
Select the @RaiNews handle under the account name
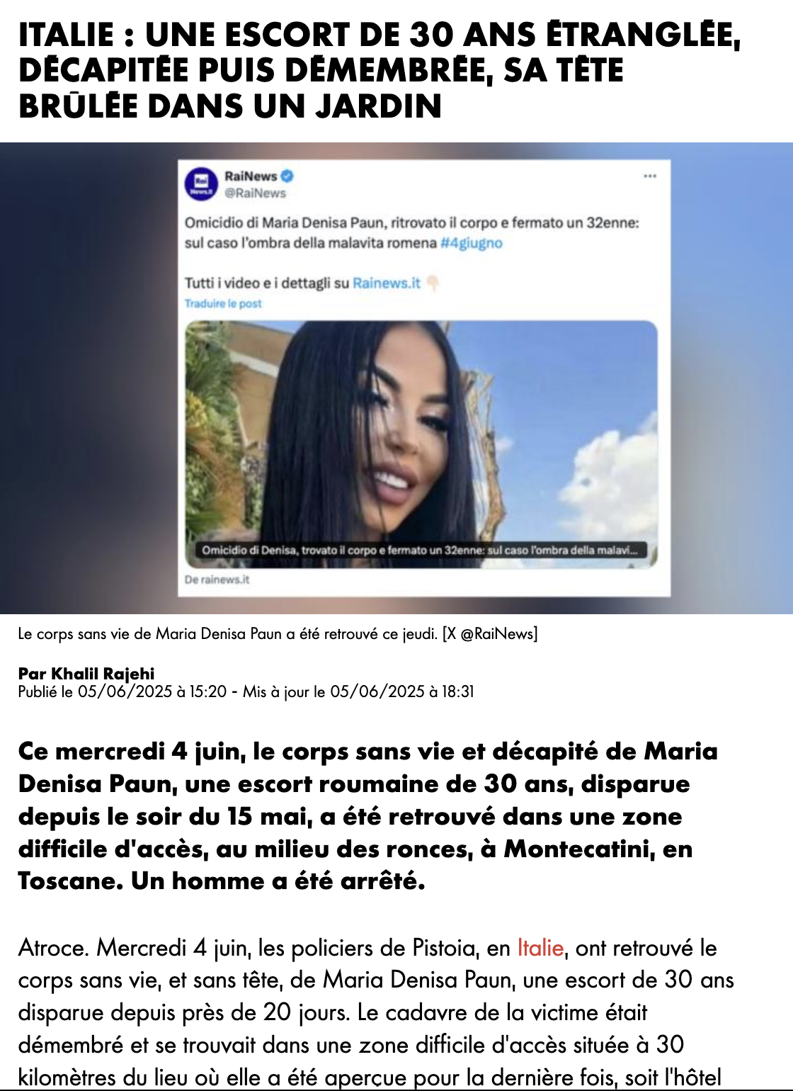tap(255, 193)
